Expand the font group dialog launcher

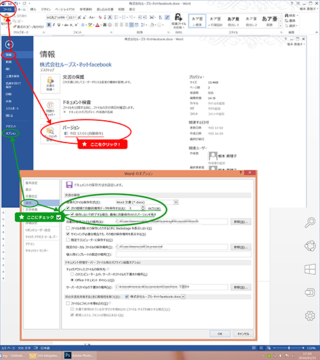pos(111,33)
